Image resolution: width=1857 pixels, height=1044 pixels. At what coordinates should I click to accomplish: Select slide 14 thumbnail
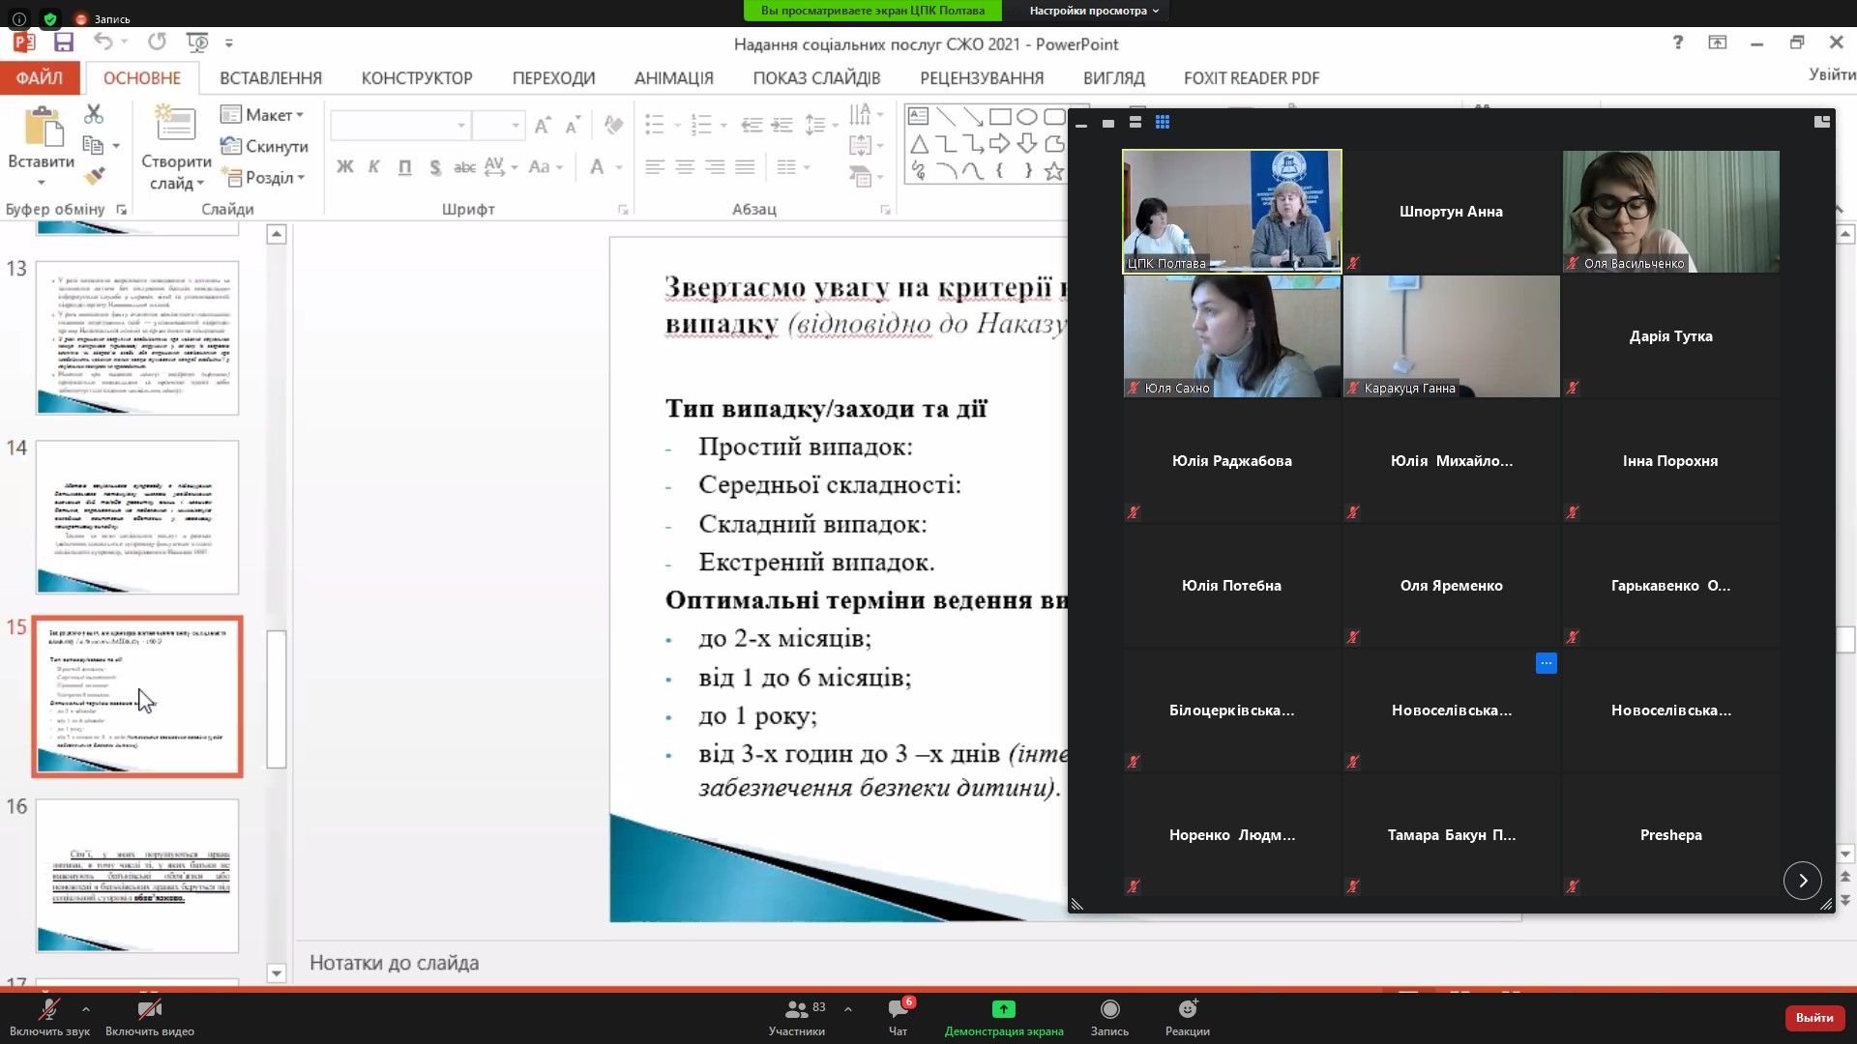pos(137,517)
